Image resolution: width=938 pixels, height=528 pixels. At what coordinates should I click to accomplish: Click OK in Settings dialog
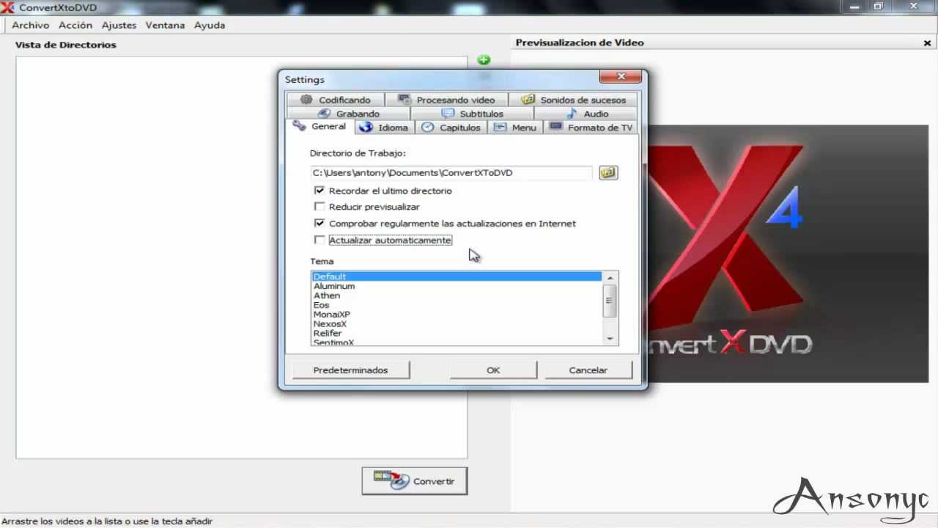click(x=493, y=370)
